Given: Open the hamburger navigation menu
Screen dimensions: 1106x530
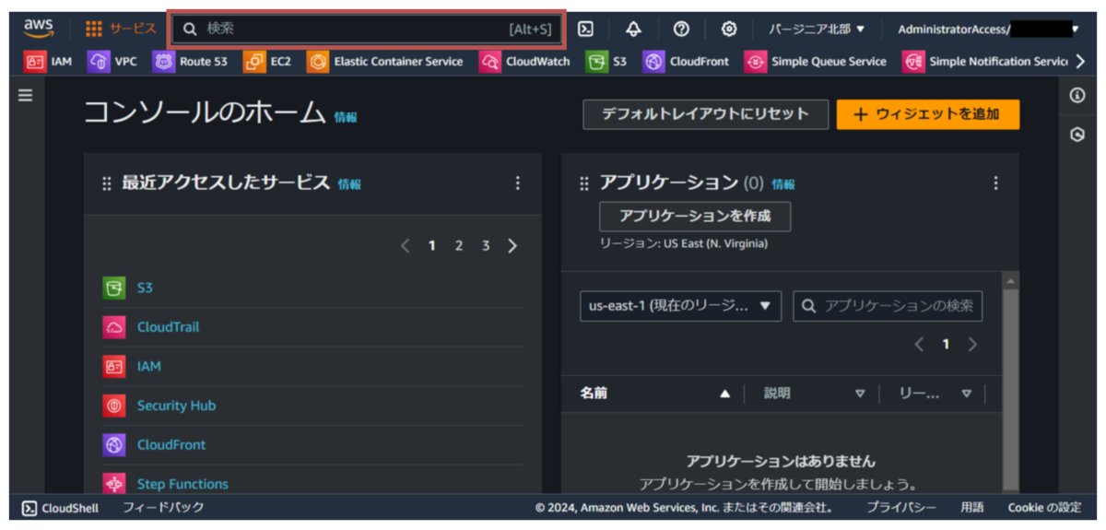Looking at the screenshot, I should 26,95.
